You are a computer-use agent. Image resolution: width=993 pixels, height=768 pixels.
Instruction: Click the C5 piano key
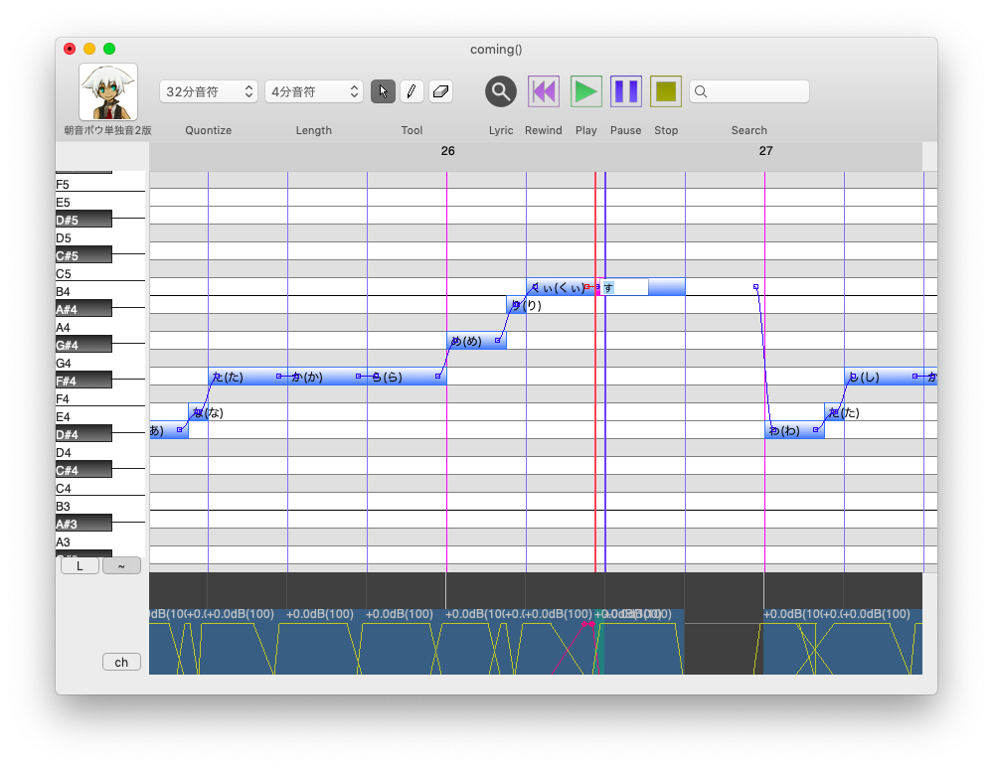click(100, 273)
